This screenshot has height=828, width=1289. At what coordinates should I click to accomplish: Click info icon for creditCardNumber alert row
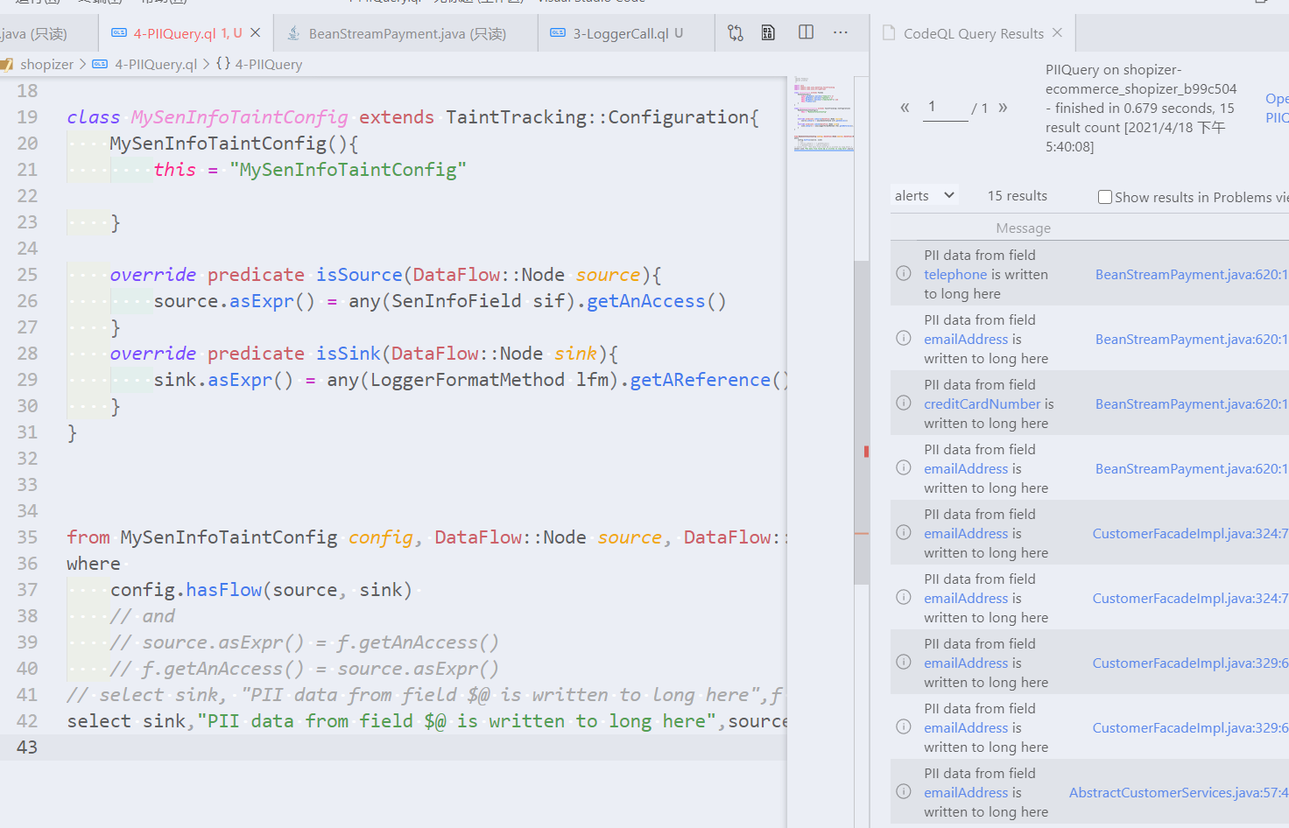click(x=904, y=403)
